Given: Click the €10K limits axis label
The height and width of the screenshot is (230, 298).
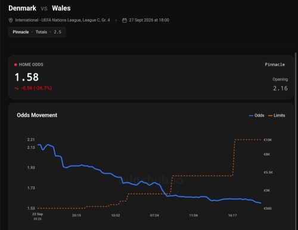Looking at the screenshot, I should pos(268,140).
